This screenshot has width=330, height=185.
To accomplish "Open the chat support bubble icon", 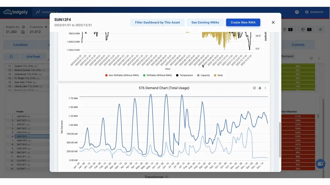I will (x=320, y=164).
